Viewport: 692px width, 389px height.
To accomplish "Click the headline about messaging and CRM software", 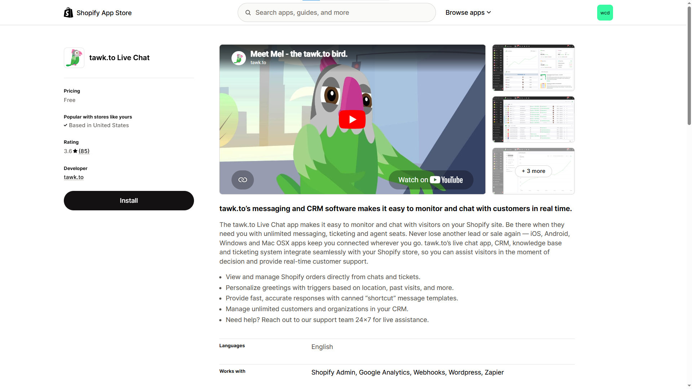I will coord(396,209).
